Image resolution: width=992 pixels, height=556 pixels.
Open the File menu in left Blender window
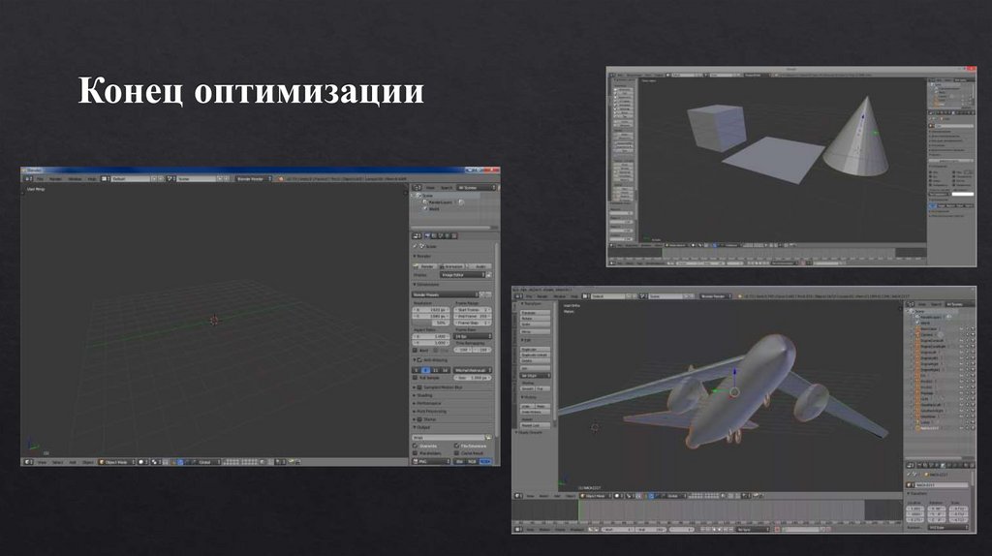[40, 179]
